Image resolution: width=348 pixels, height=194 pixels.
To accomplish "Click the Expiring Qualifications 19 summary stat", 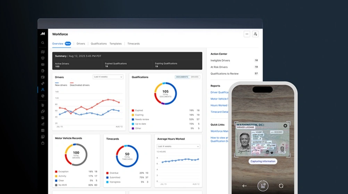I will [166, 65].
